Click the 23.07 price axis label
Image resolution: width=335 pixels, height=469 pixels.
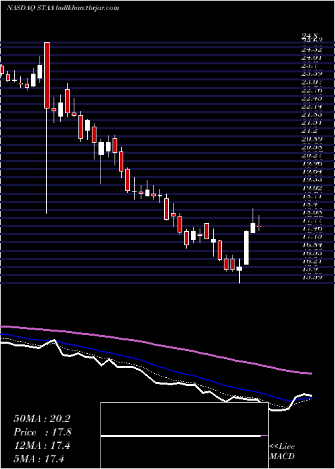[x=312, y=82]
